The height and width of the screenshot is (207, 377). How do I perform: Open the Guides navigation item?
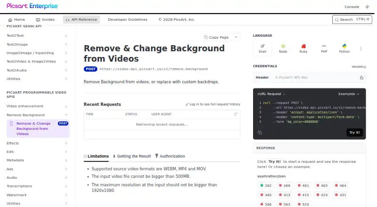click(x=45, y=20)
